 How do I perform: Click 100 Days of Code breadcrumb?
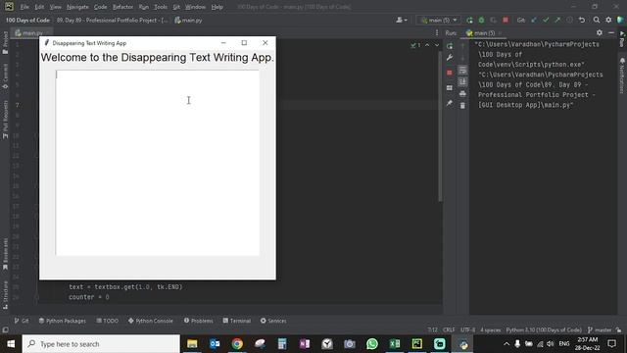click(x=27, y=20)
